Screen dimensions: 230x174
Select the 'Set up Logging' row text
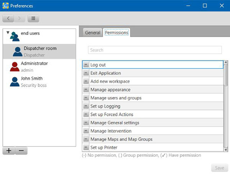tap(105, 106)
